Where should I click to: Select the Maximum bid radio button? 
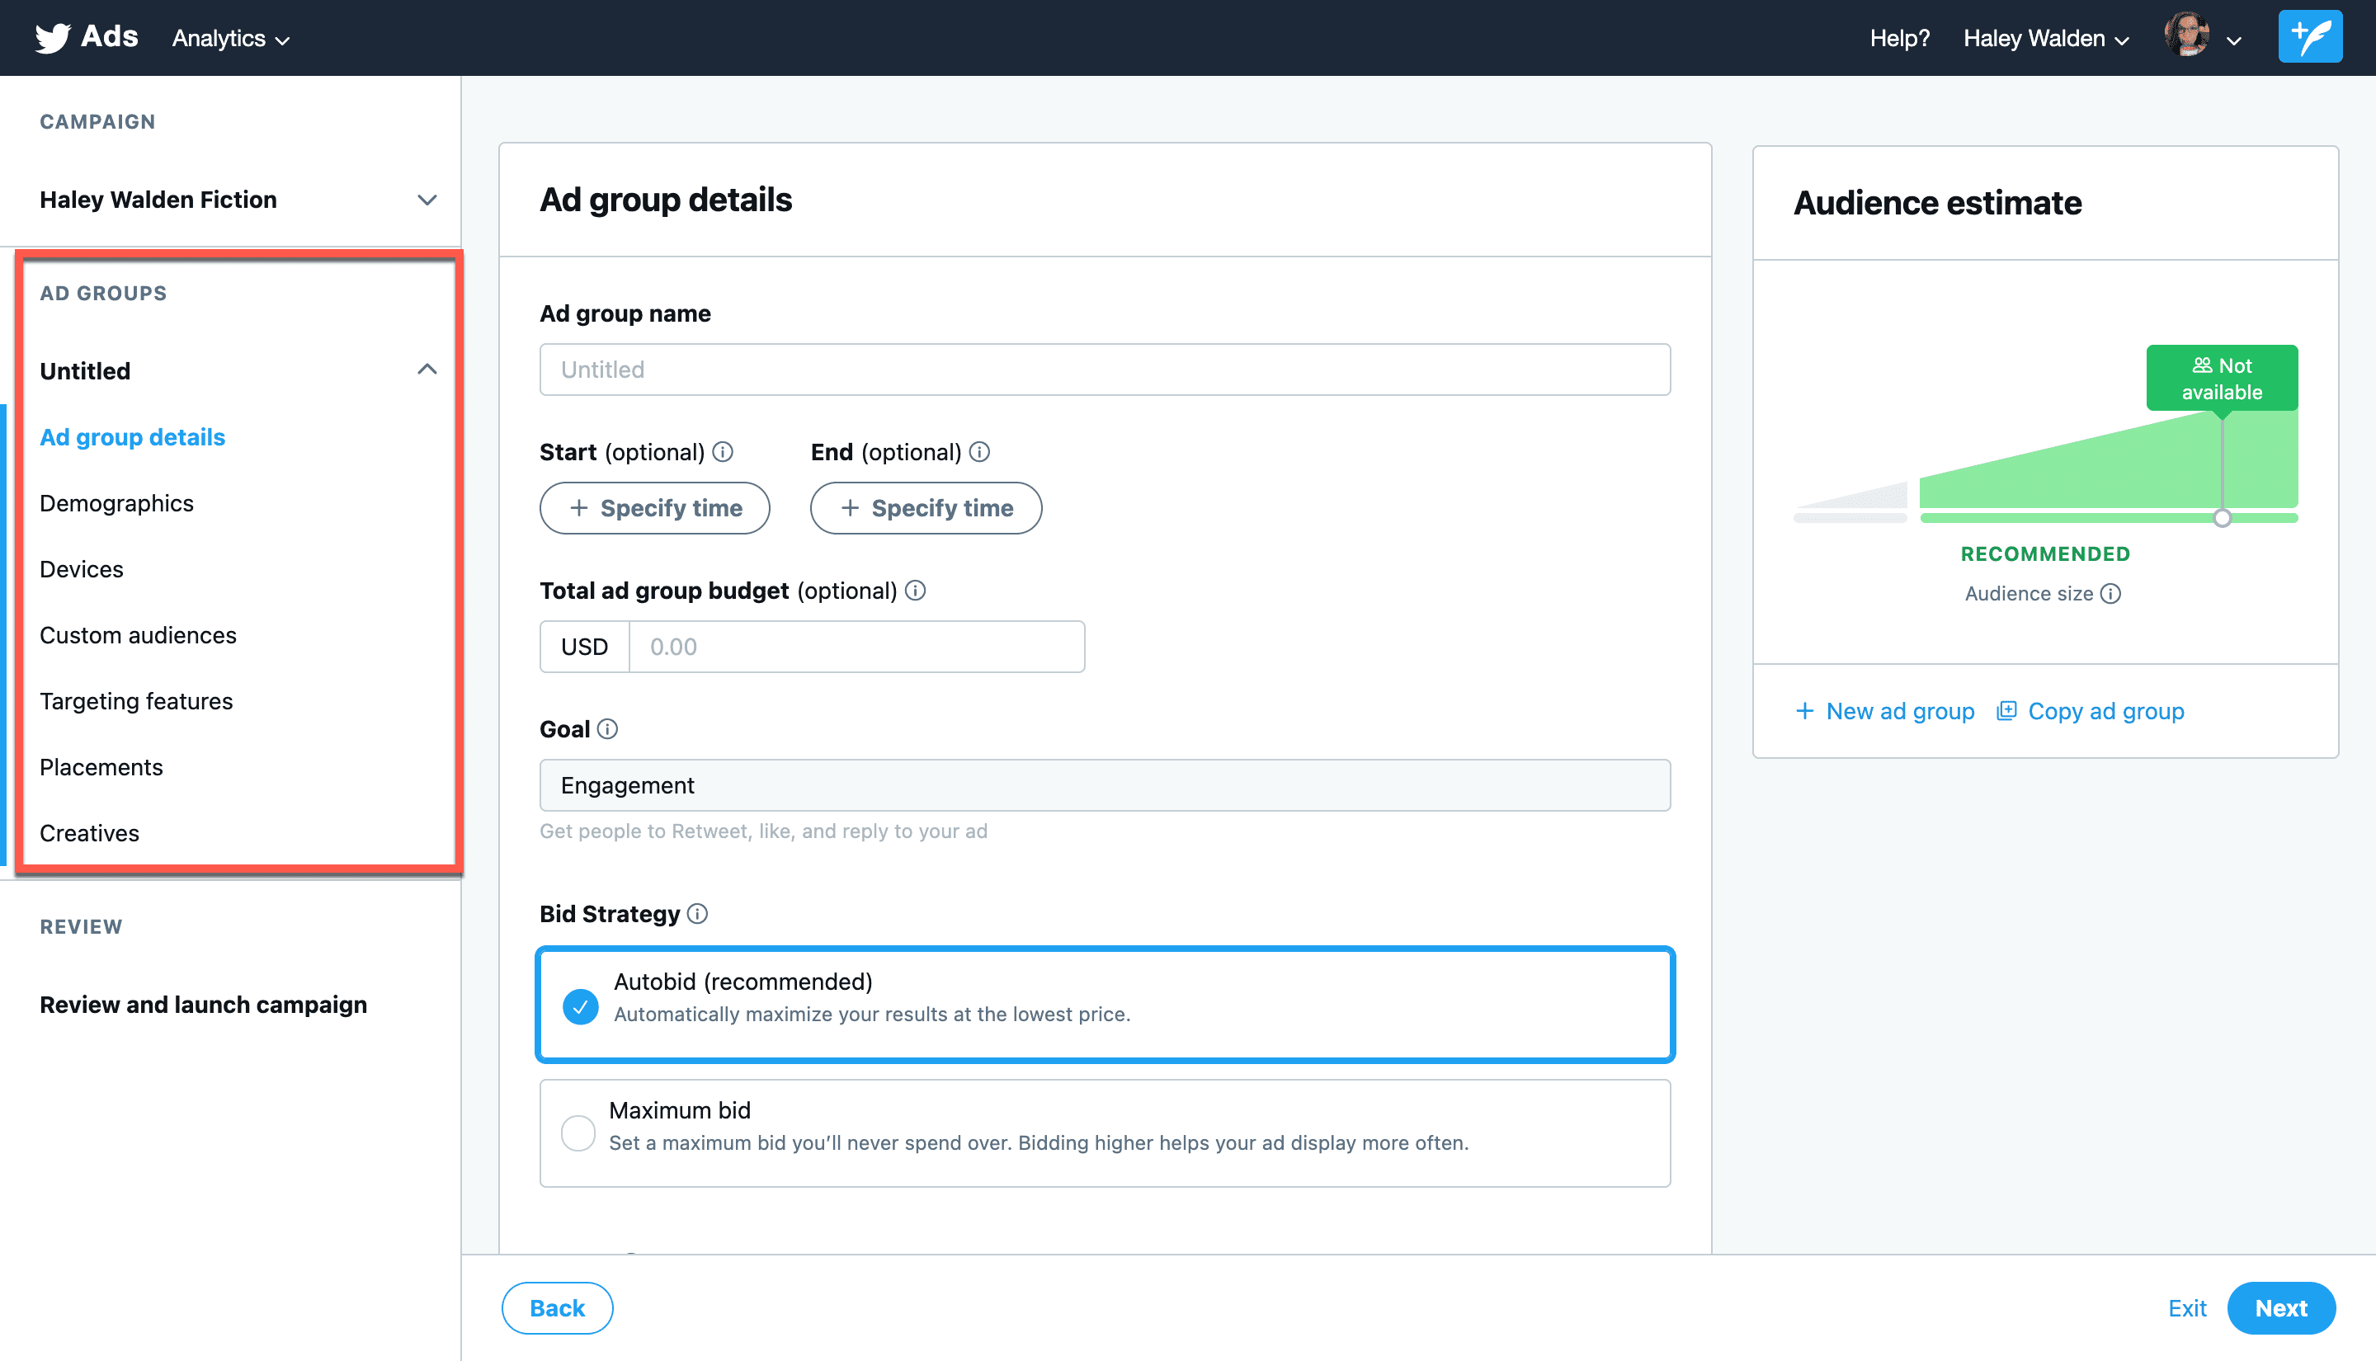[x=579, y=1133]
